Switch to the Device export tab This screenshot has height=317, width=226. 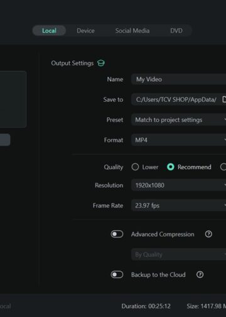pos(85,31)
